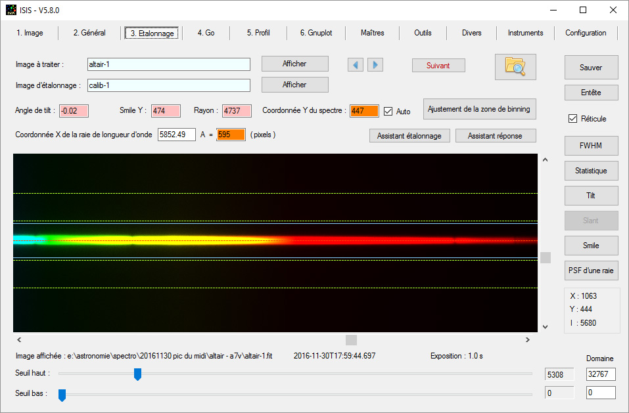Screen dimensions: 629x413
Task: Click lower Domaine field showing 0
Action: tap(601, 393)
